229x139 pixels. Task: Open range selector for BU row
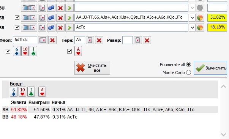(x=29, y=8)
